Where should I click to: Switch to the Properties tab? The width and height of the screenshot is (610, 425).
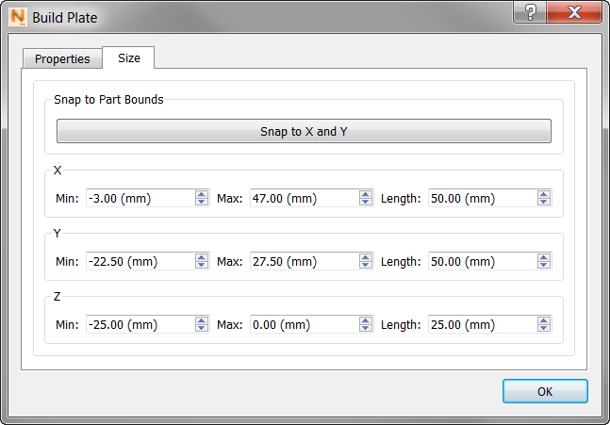coord(62,58)
